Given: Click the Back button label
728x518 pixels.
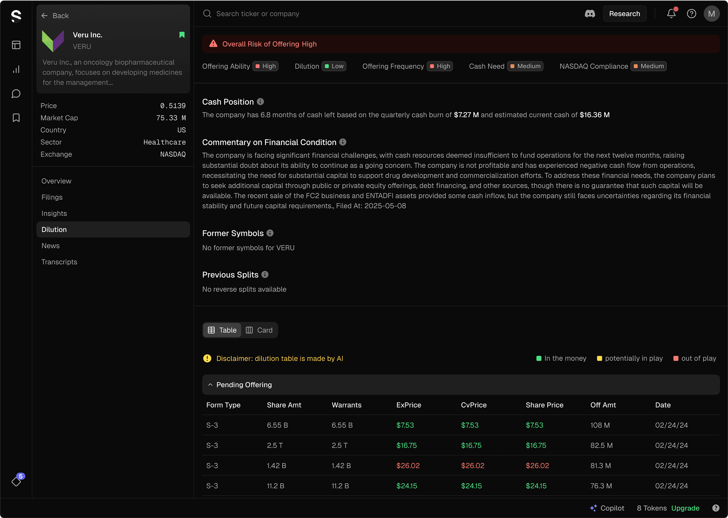Looking at the screenshot, I should tap(60, 16).
